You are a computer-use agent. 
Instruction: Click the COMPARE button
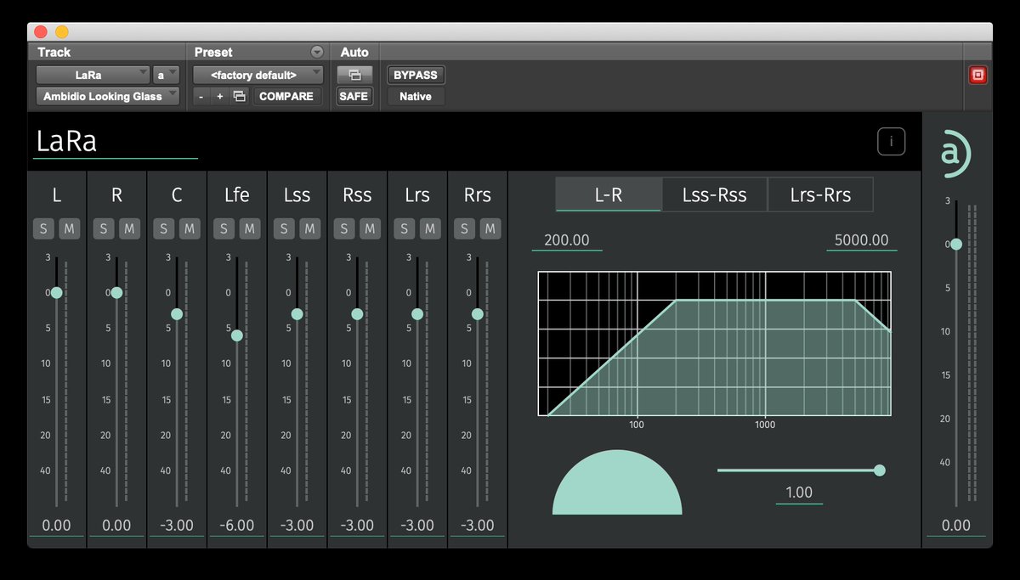tap(288, 96)
